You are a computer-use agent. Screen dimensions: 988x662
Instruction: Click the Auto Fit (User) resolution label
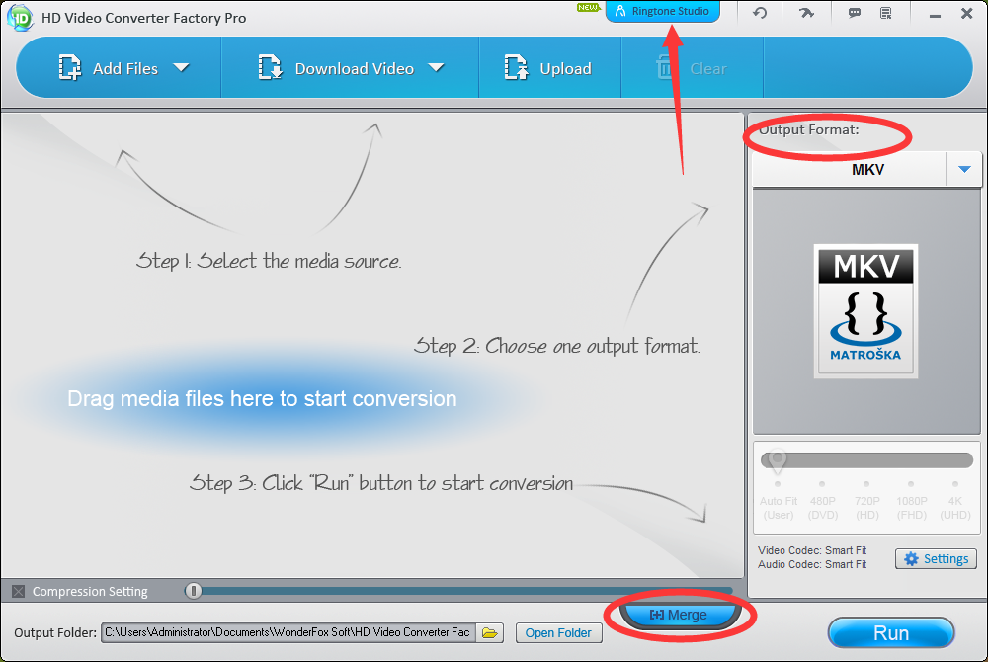[x=779, y=508]
